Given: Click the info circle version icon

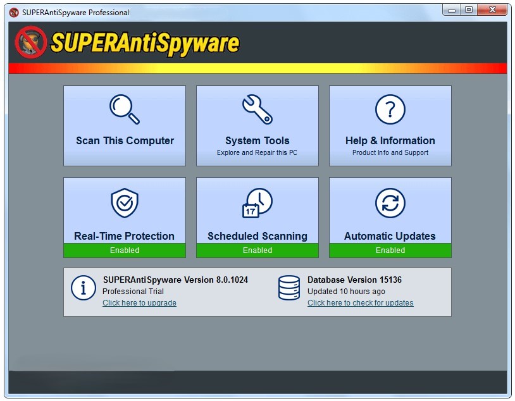Looking at the screenshot, I should 83,288.
